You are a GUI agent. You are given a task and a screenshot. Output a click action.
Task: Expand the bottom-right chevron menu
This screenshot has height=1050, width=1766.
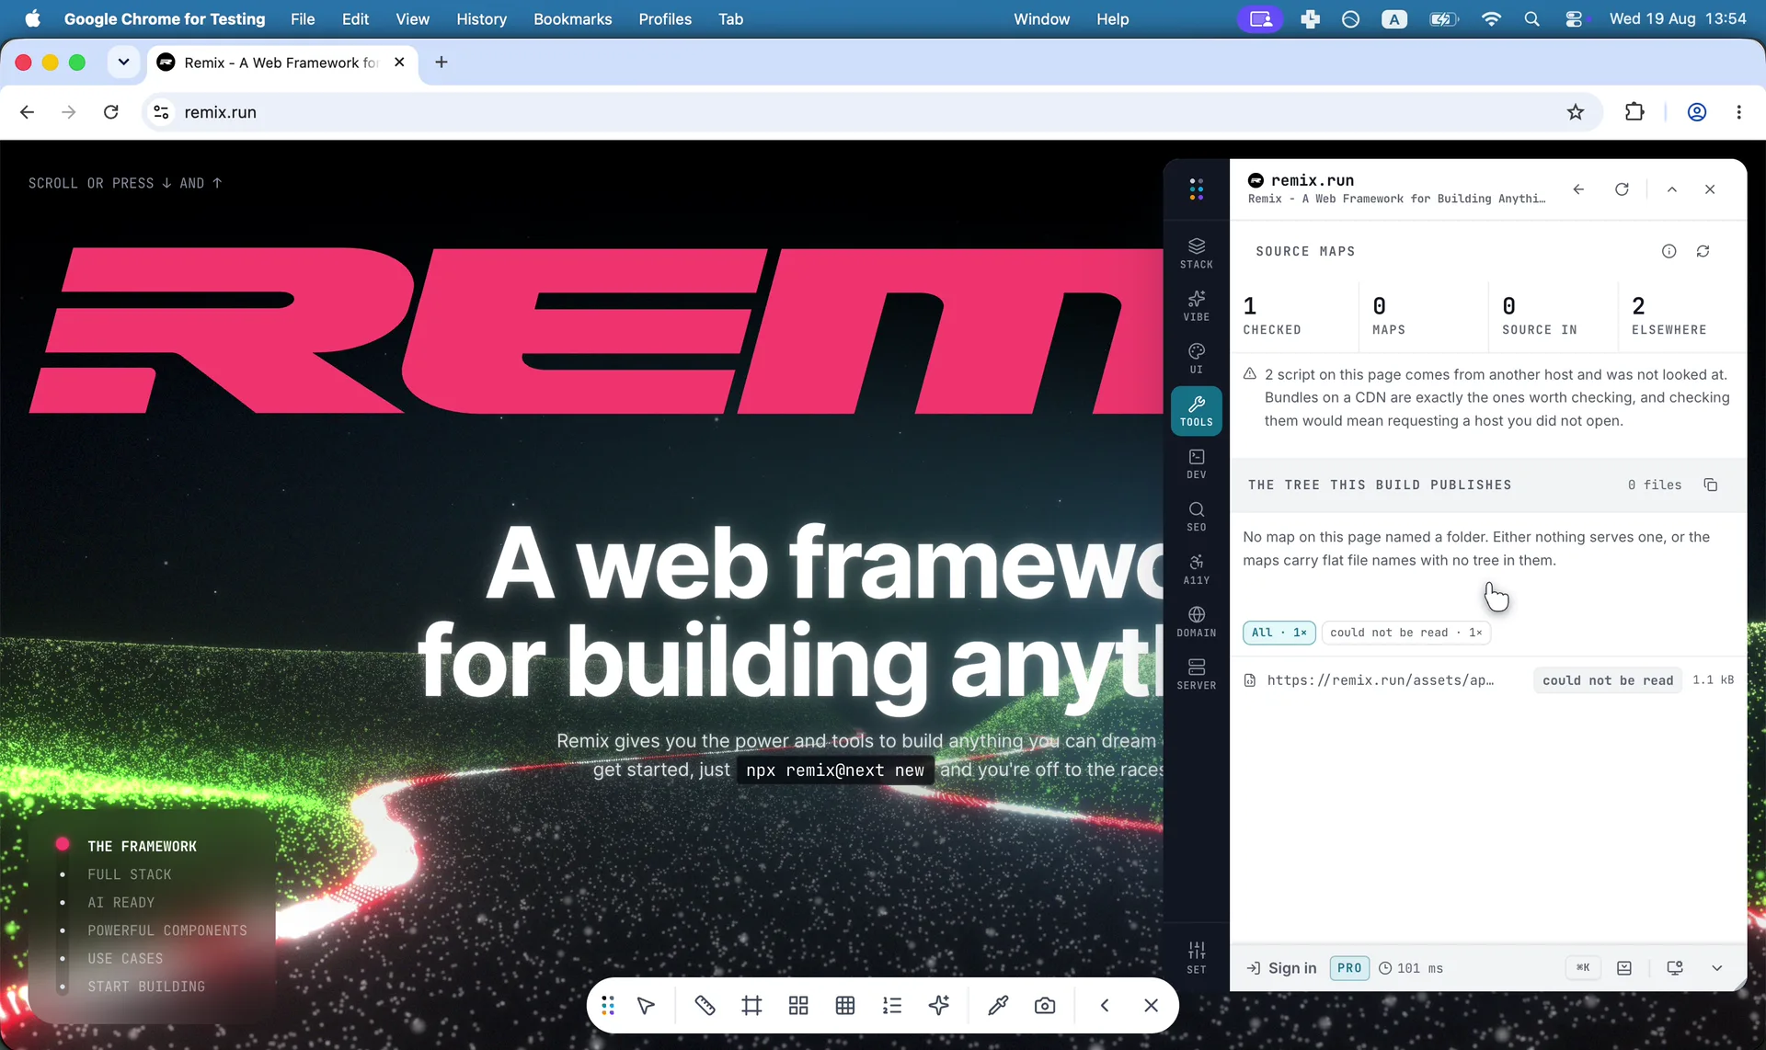click(x=1716, y=968)
